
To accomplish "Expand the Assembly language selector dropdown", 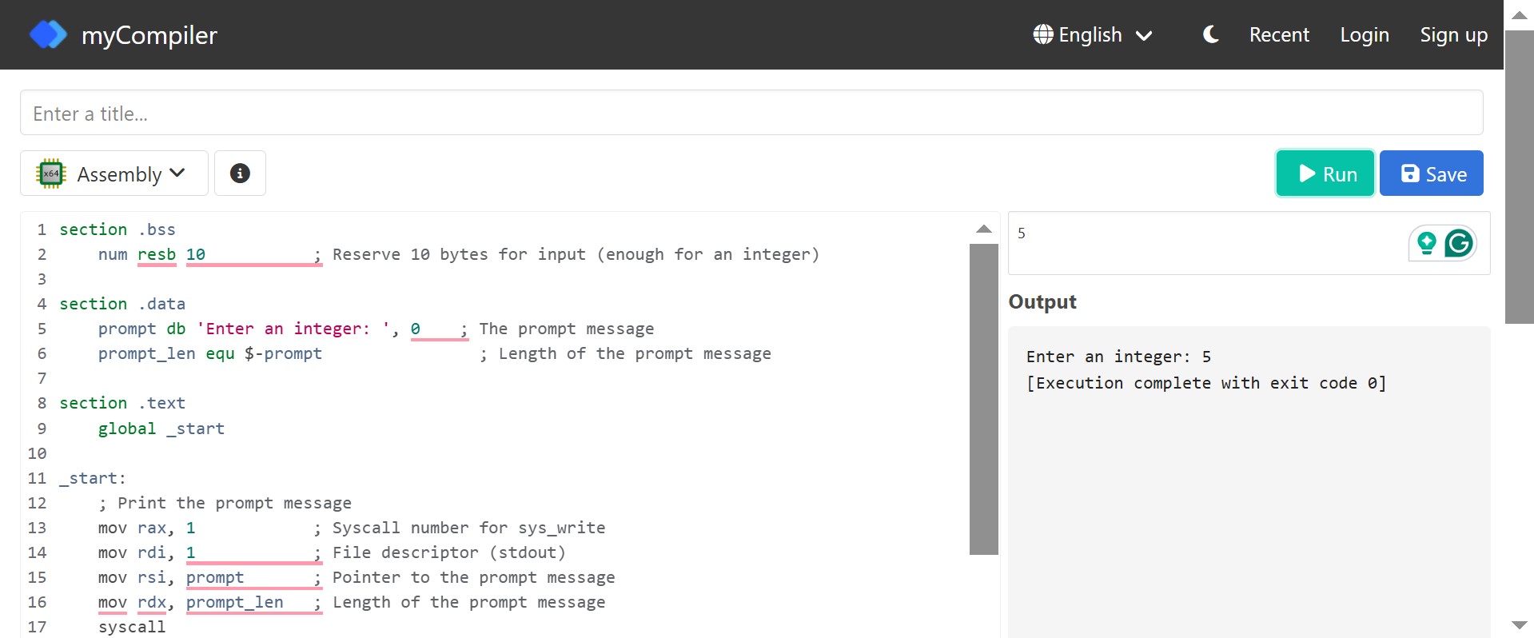I will pyautogui.click(x=114, y=173).
